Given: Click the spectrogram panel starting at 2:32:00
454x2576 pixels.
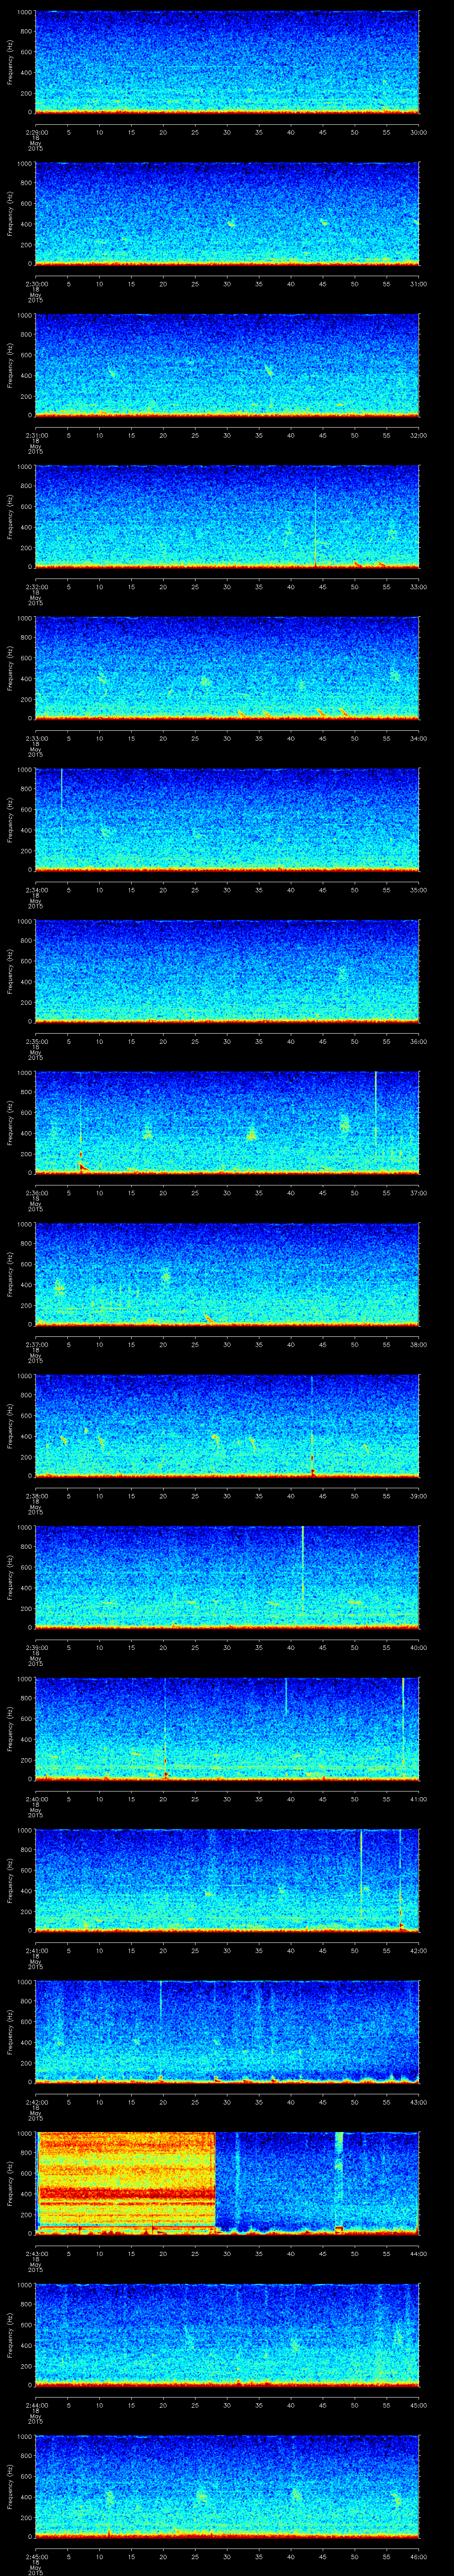Looking at the screenshot, I should (227, 516).
